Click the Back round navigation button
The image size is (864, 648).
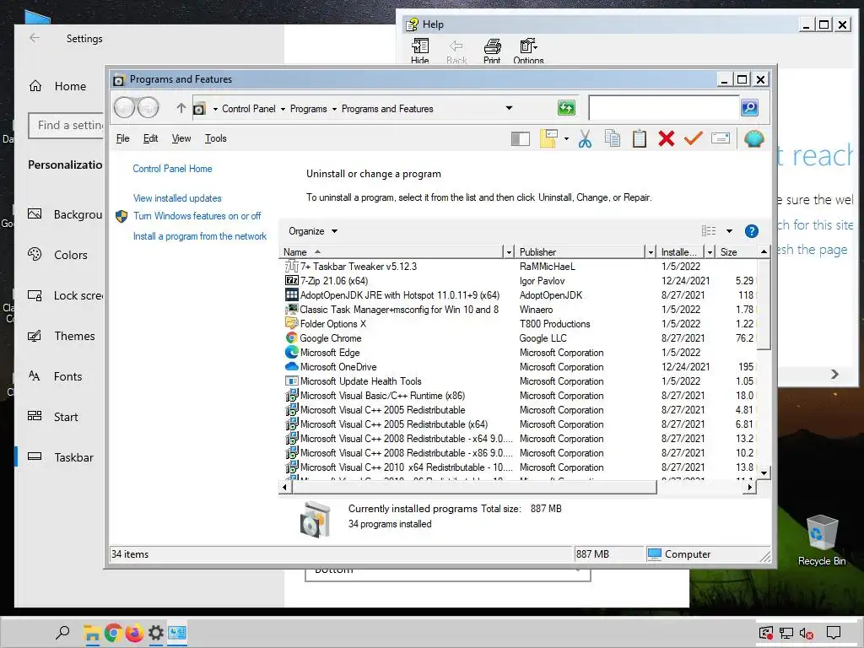125,107
